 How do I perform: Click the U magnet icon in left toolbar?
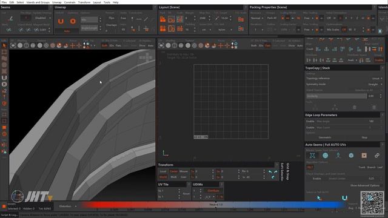(x=4, y=78)
